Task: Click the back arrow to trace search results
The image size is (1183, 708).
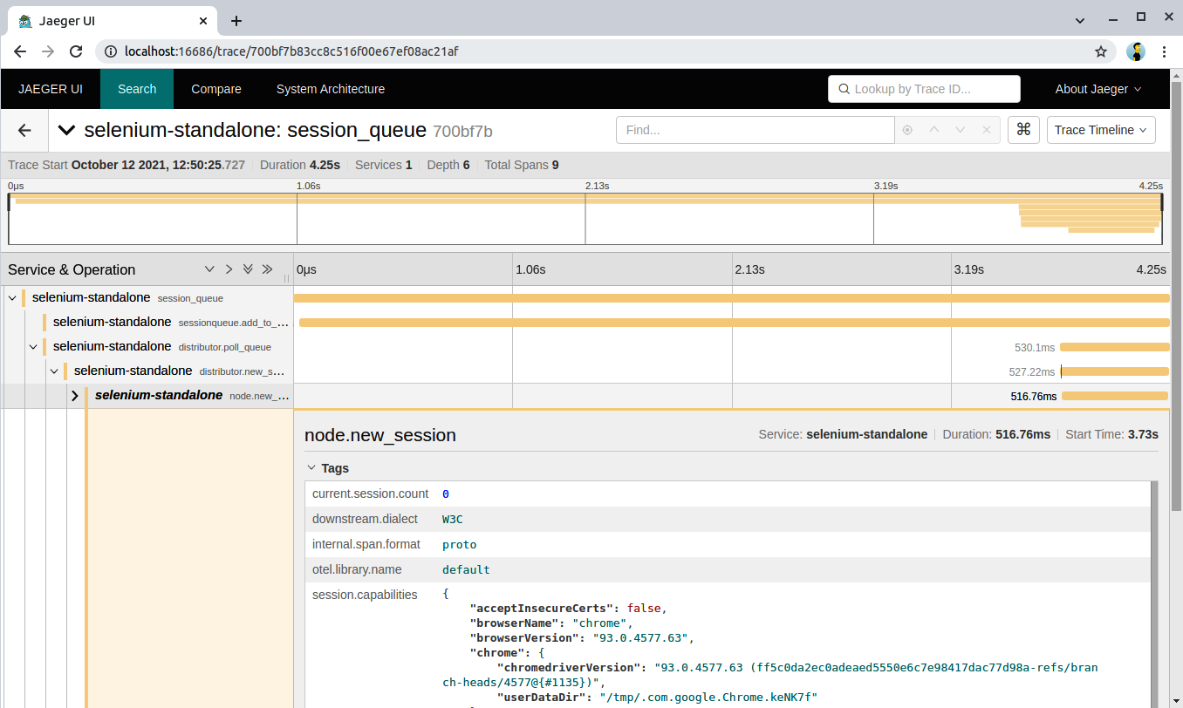Action: (x=24, y=131)
